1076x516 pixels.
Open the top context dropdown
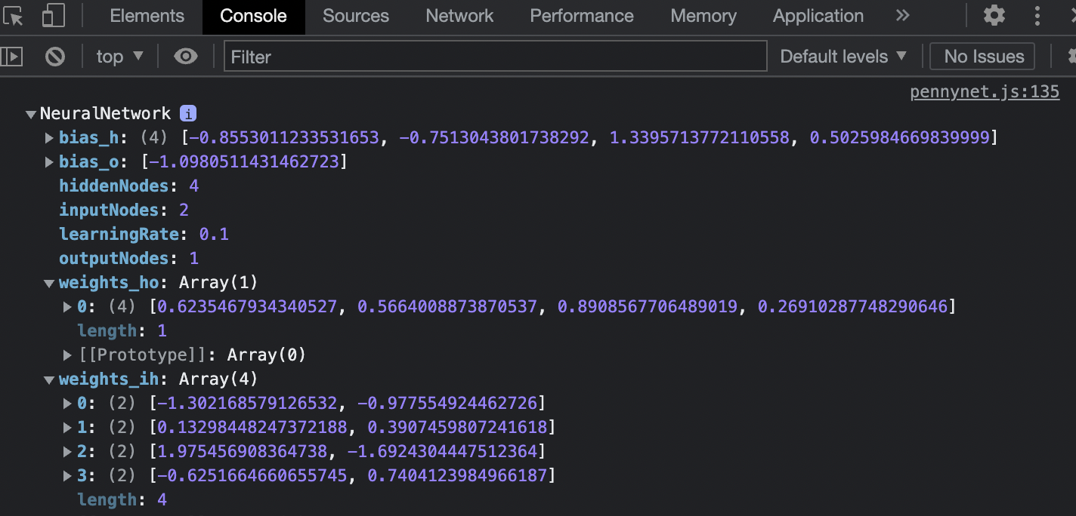(119, 57)
